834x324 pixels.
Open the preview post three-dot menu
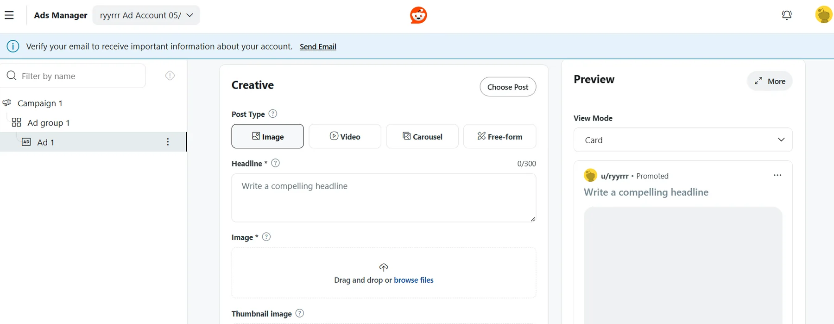[x=777, y=175]
